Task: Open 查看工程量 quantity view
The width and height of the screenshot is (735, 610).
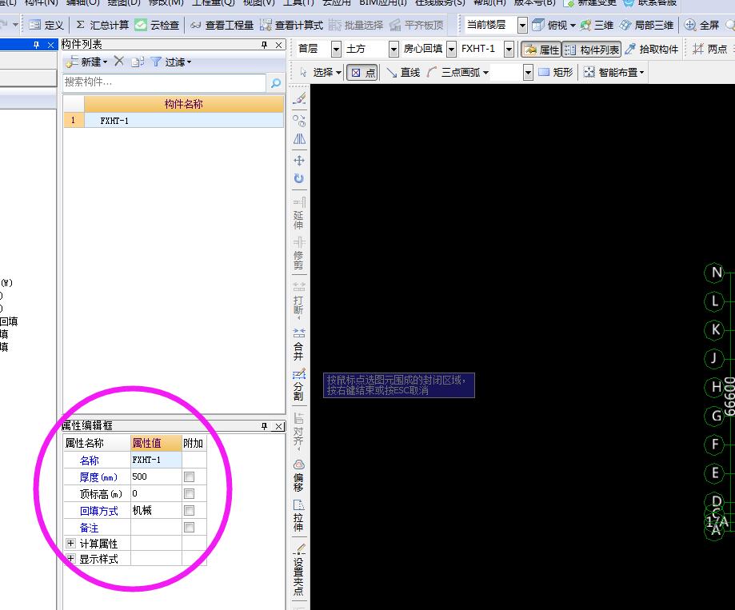Action: click(222, 25)
